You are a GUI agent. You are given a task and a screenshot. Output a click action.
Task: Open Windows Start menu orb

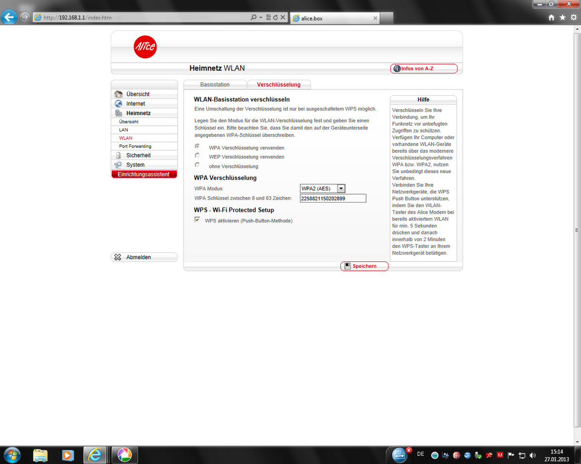pos(12,455)
